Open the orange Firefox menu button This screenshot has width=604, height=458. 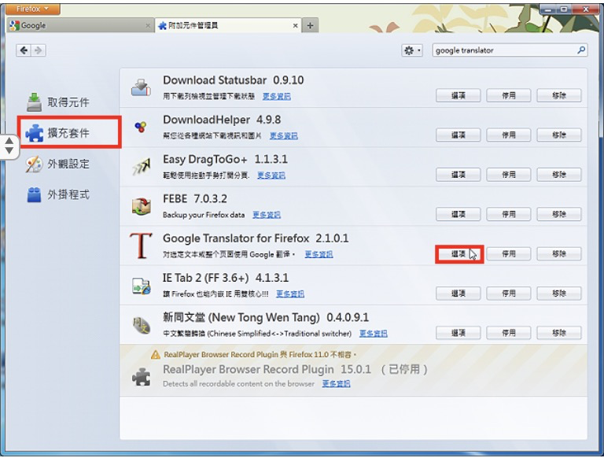point(33,9)
